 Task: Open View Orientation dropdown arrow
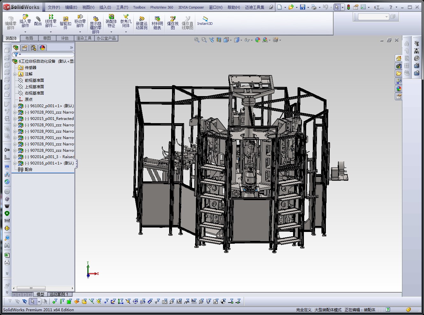tap(231, 40)
